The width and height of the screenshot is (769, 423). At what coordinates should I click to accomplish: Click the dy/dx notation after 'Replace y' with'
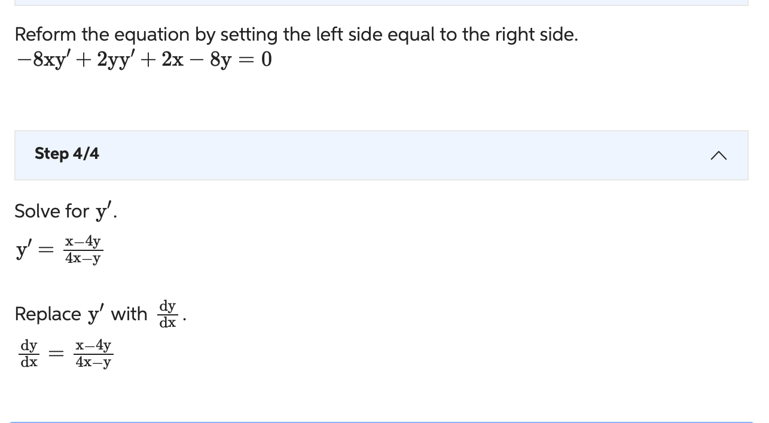[167, 314]
